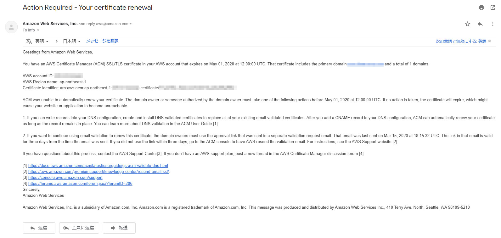The height and width of the screenshot is (238, 501).
Task: Click the 全員に返信 reply all button
Action: tap(79, 228)
